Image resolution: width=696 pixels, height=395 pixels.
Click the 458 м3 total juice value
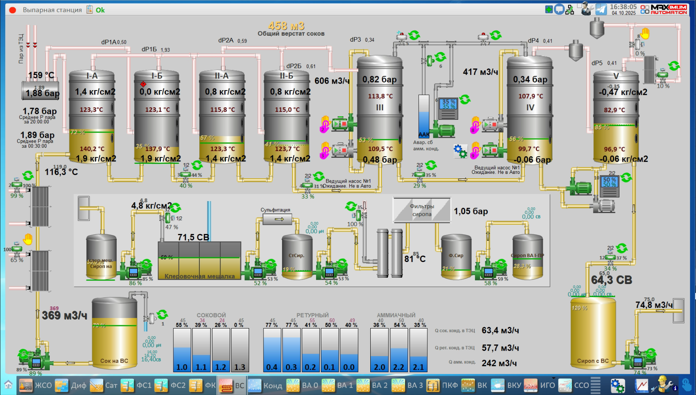[286, 26]
